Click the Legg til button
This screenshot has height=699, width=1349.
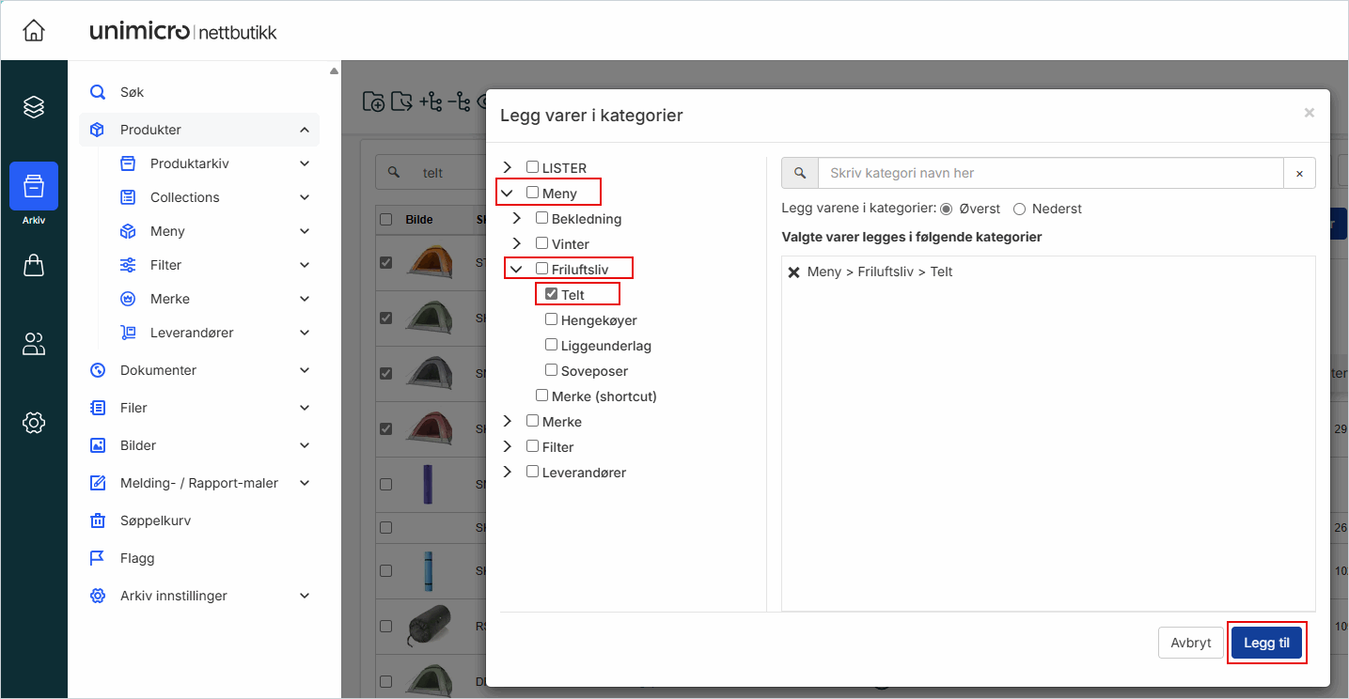tap(1267, 643)
